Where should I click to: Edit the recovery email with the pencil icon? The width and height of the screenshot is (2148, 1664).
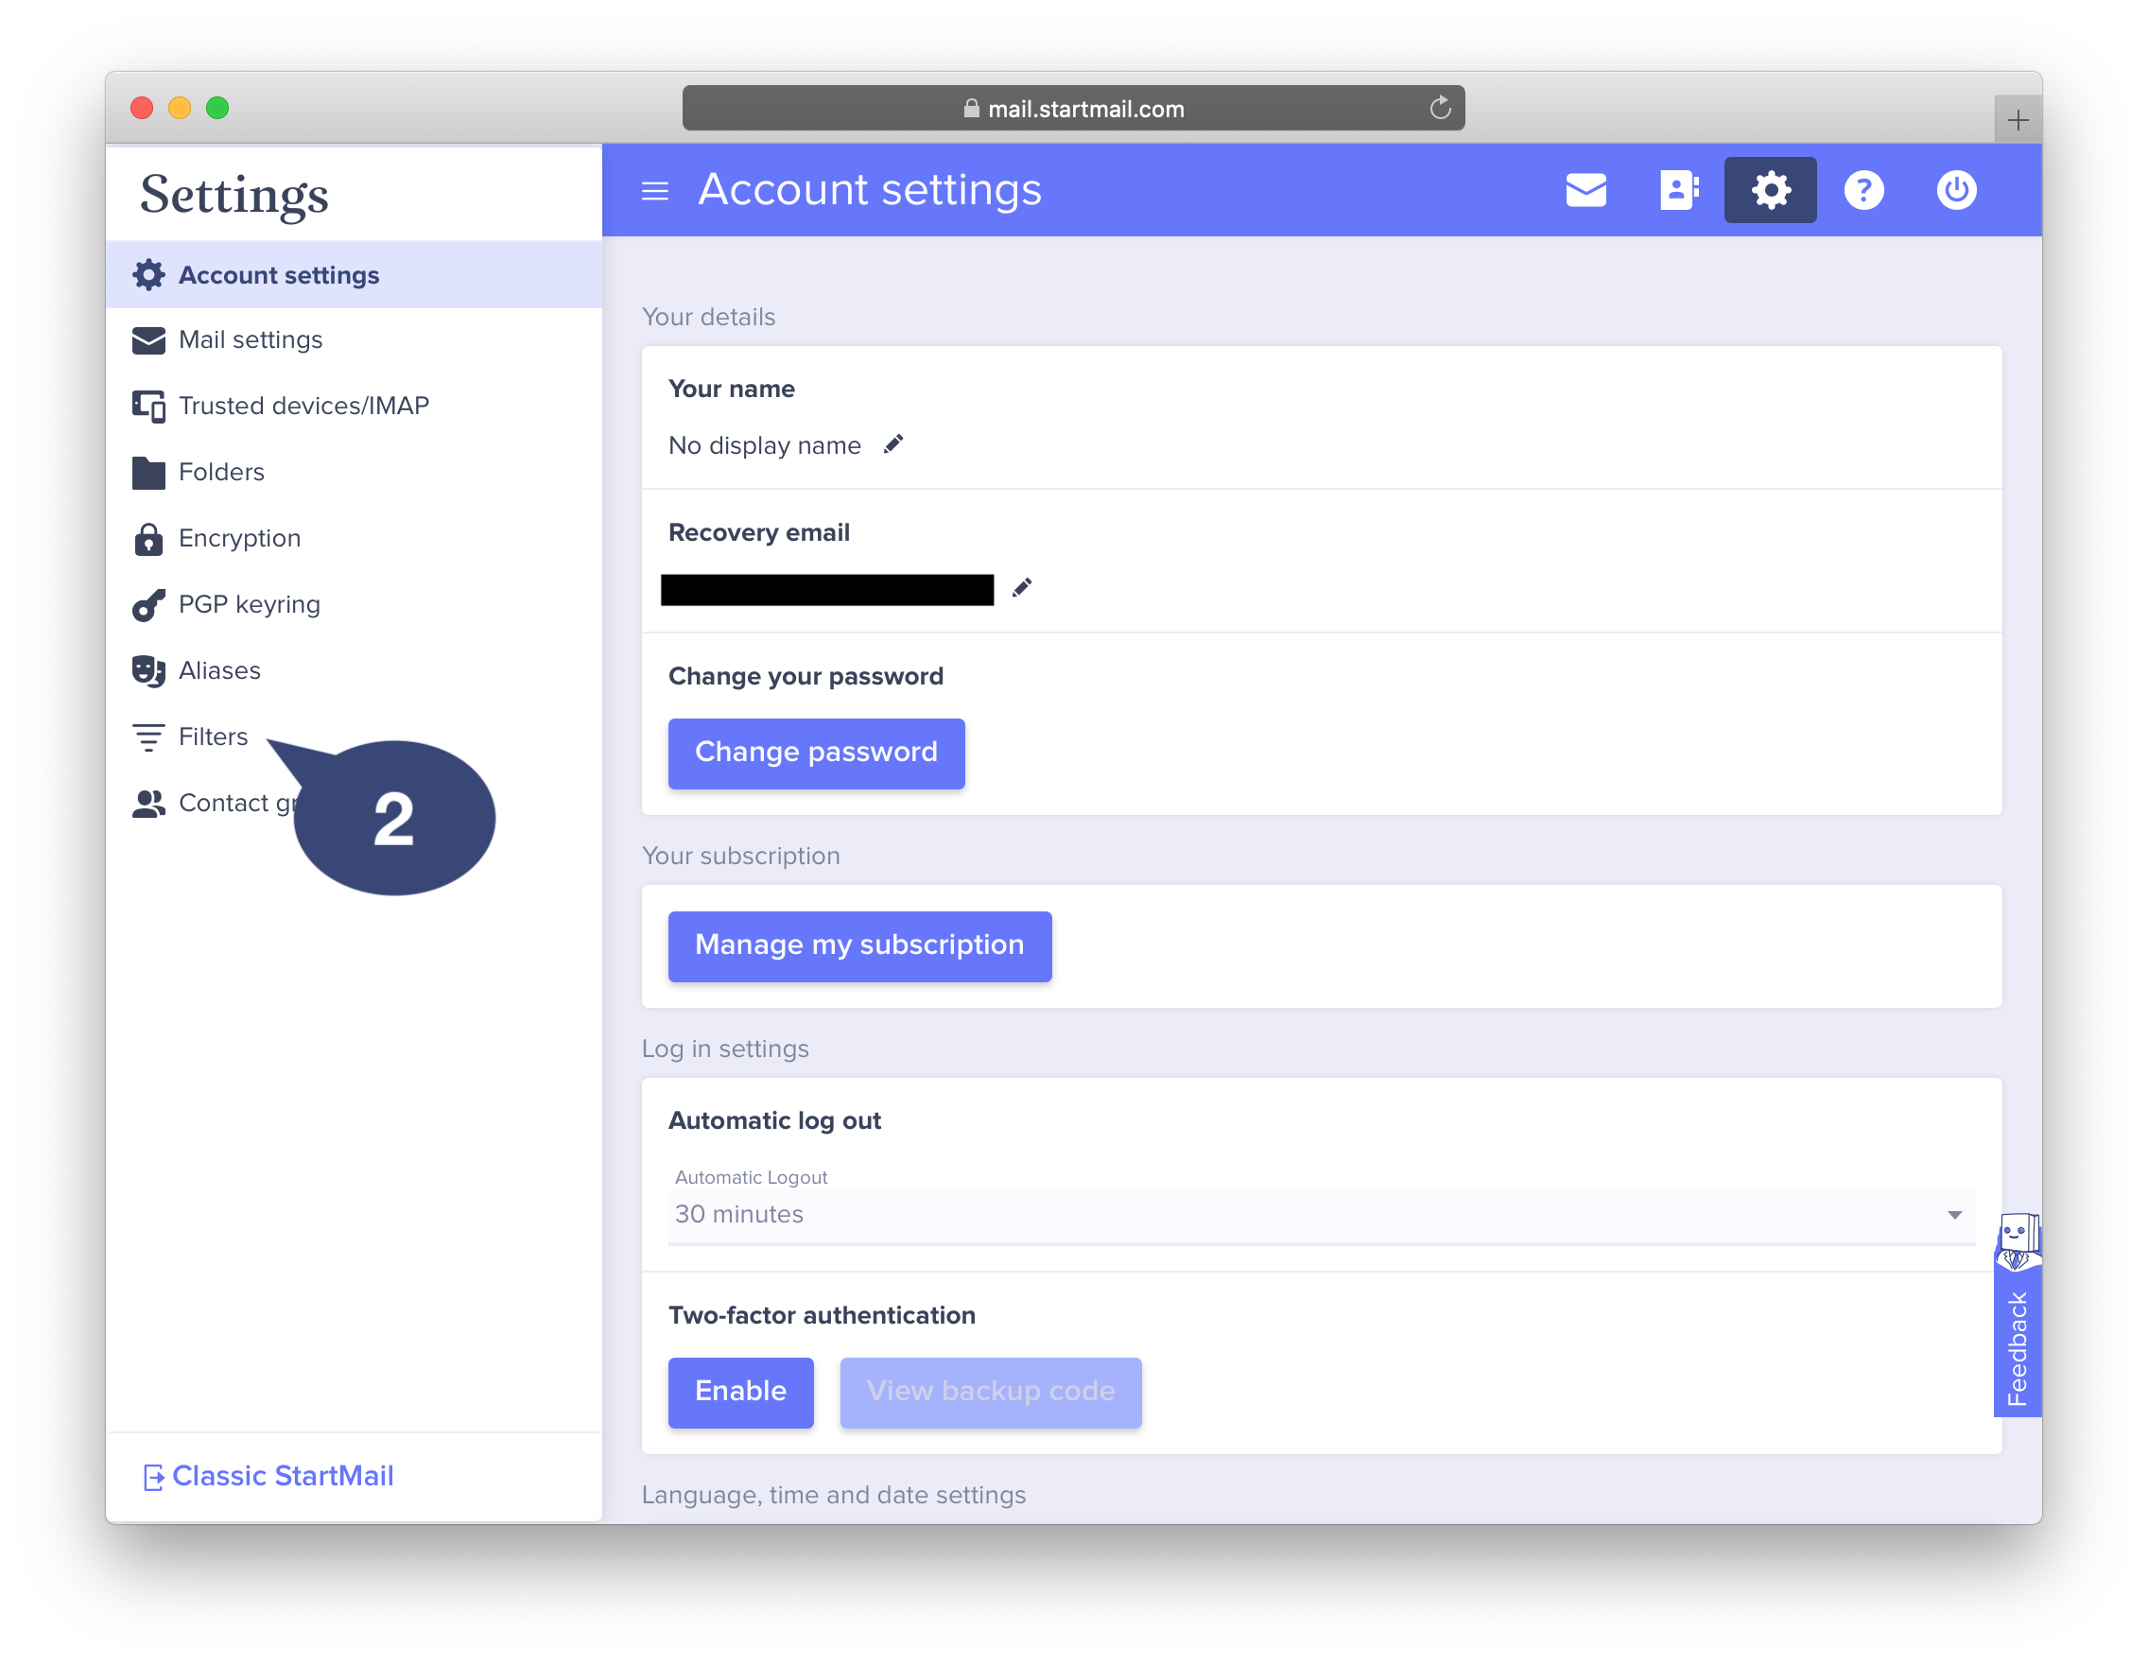[1022, 588]
